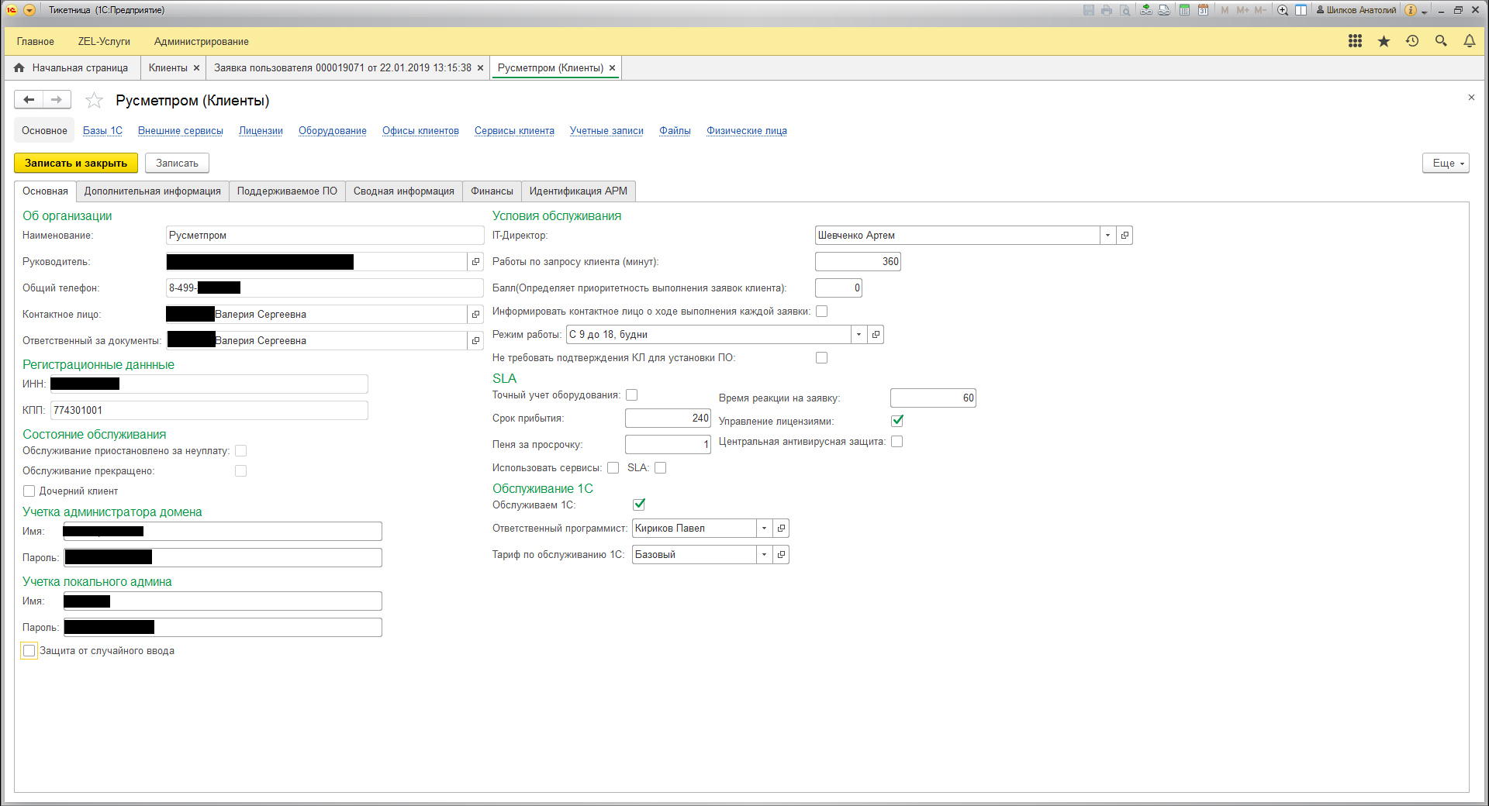Open Руководитель record with open button

(475, 262)
